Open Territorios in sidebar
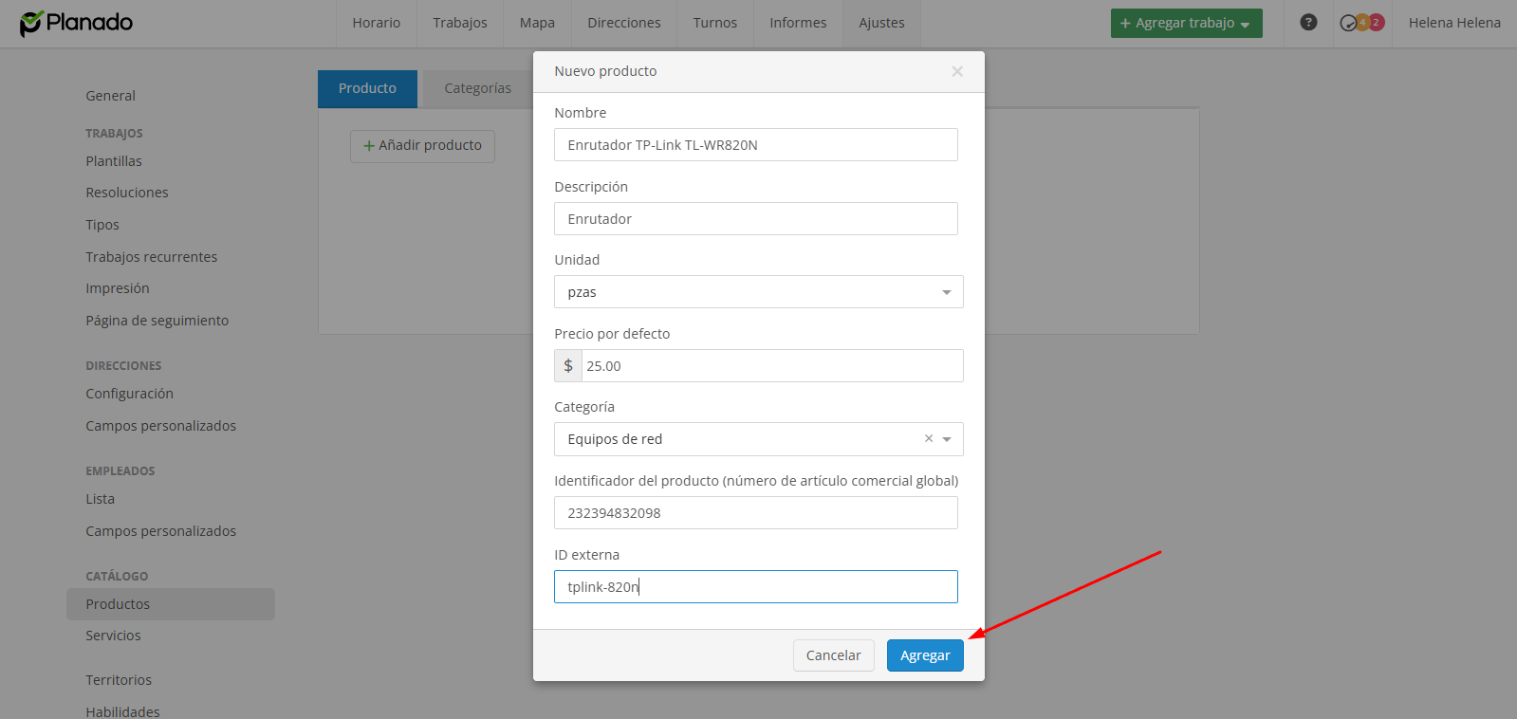This screenshot has height=719, width=1517. click(119, 680)
